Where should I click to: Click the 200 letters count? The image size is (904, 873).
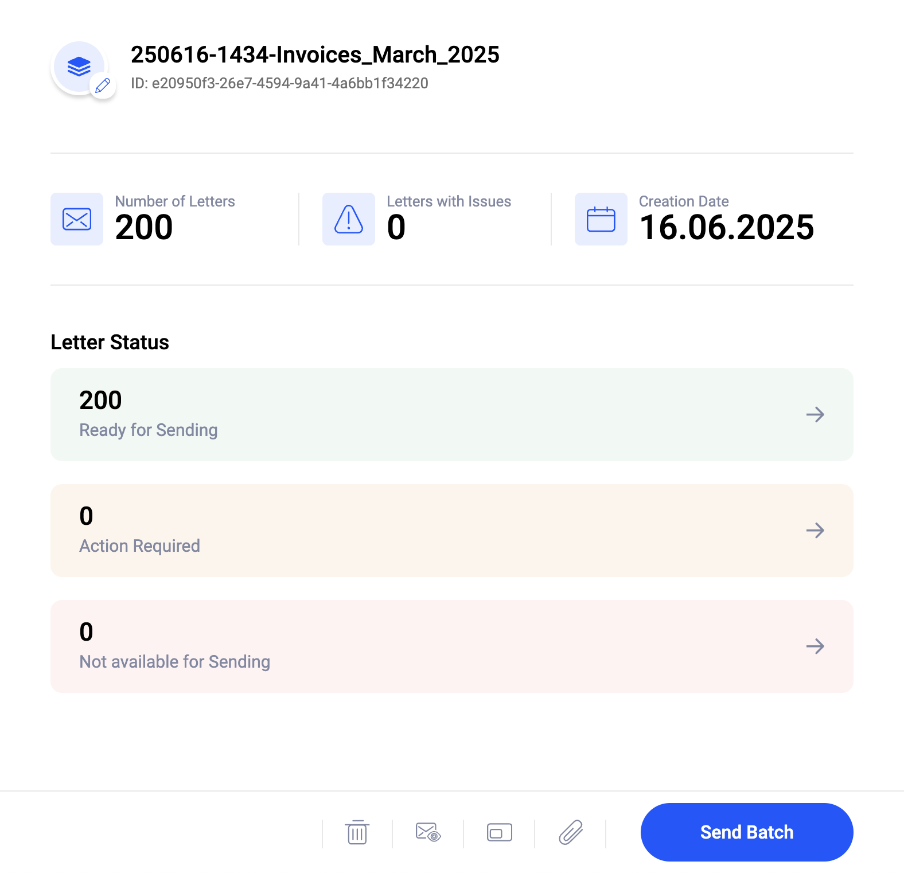pos(144,226)
